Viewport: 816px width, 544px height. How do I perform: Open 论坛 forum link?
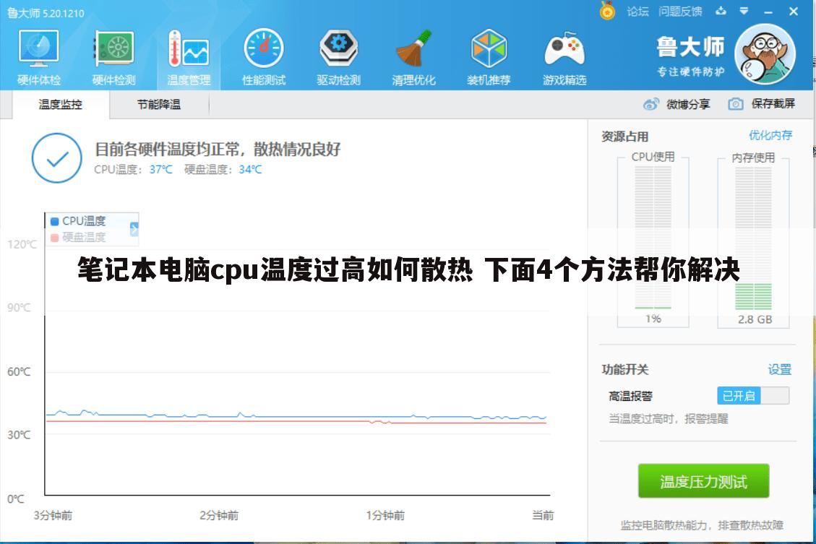pos(637,12)
